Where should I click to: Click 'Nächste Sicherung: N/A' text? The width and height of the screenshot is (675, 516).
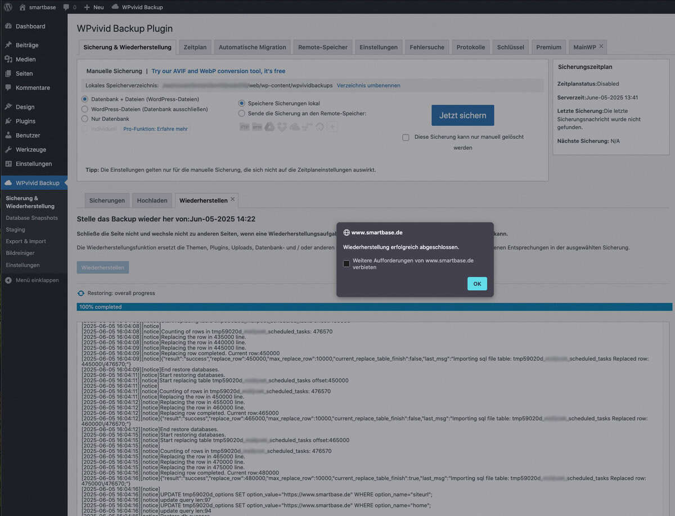(588, 141)
